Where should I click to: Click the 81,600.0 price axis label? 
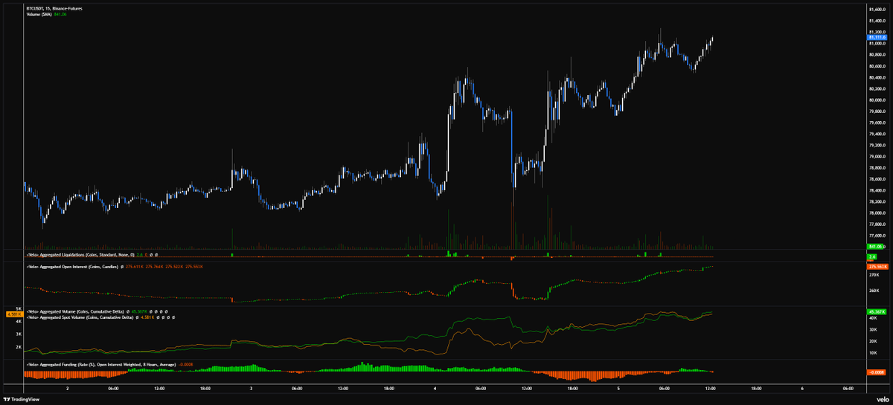pyautogui.click(x=877, y=9)
